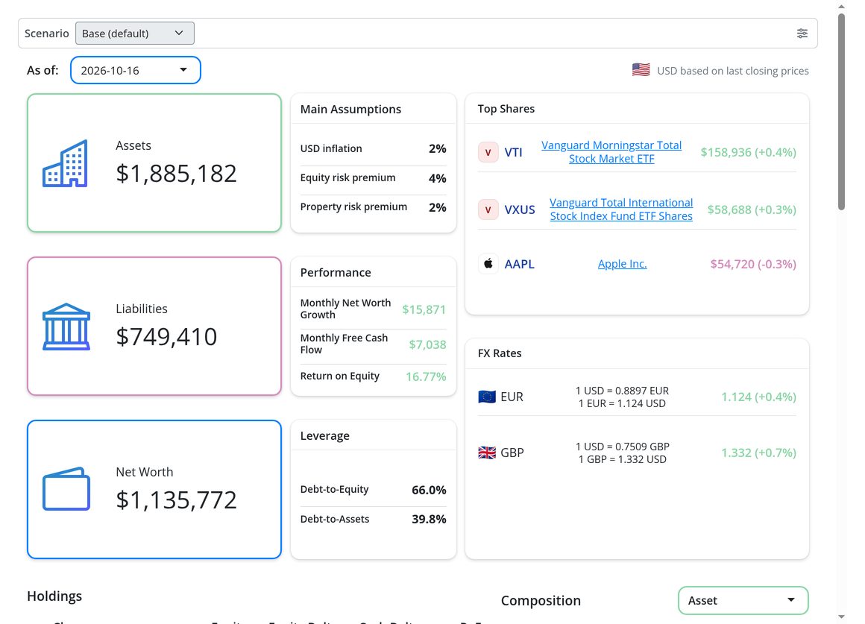Click the Assets building icon

[65, 163]
